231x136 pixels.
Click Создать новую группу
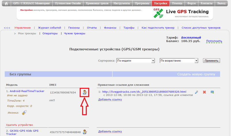[196, 74]
